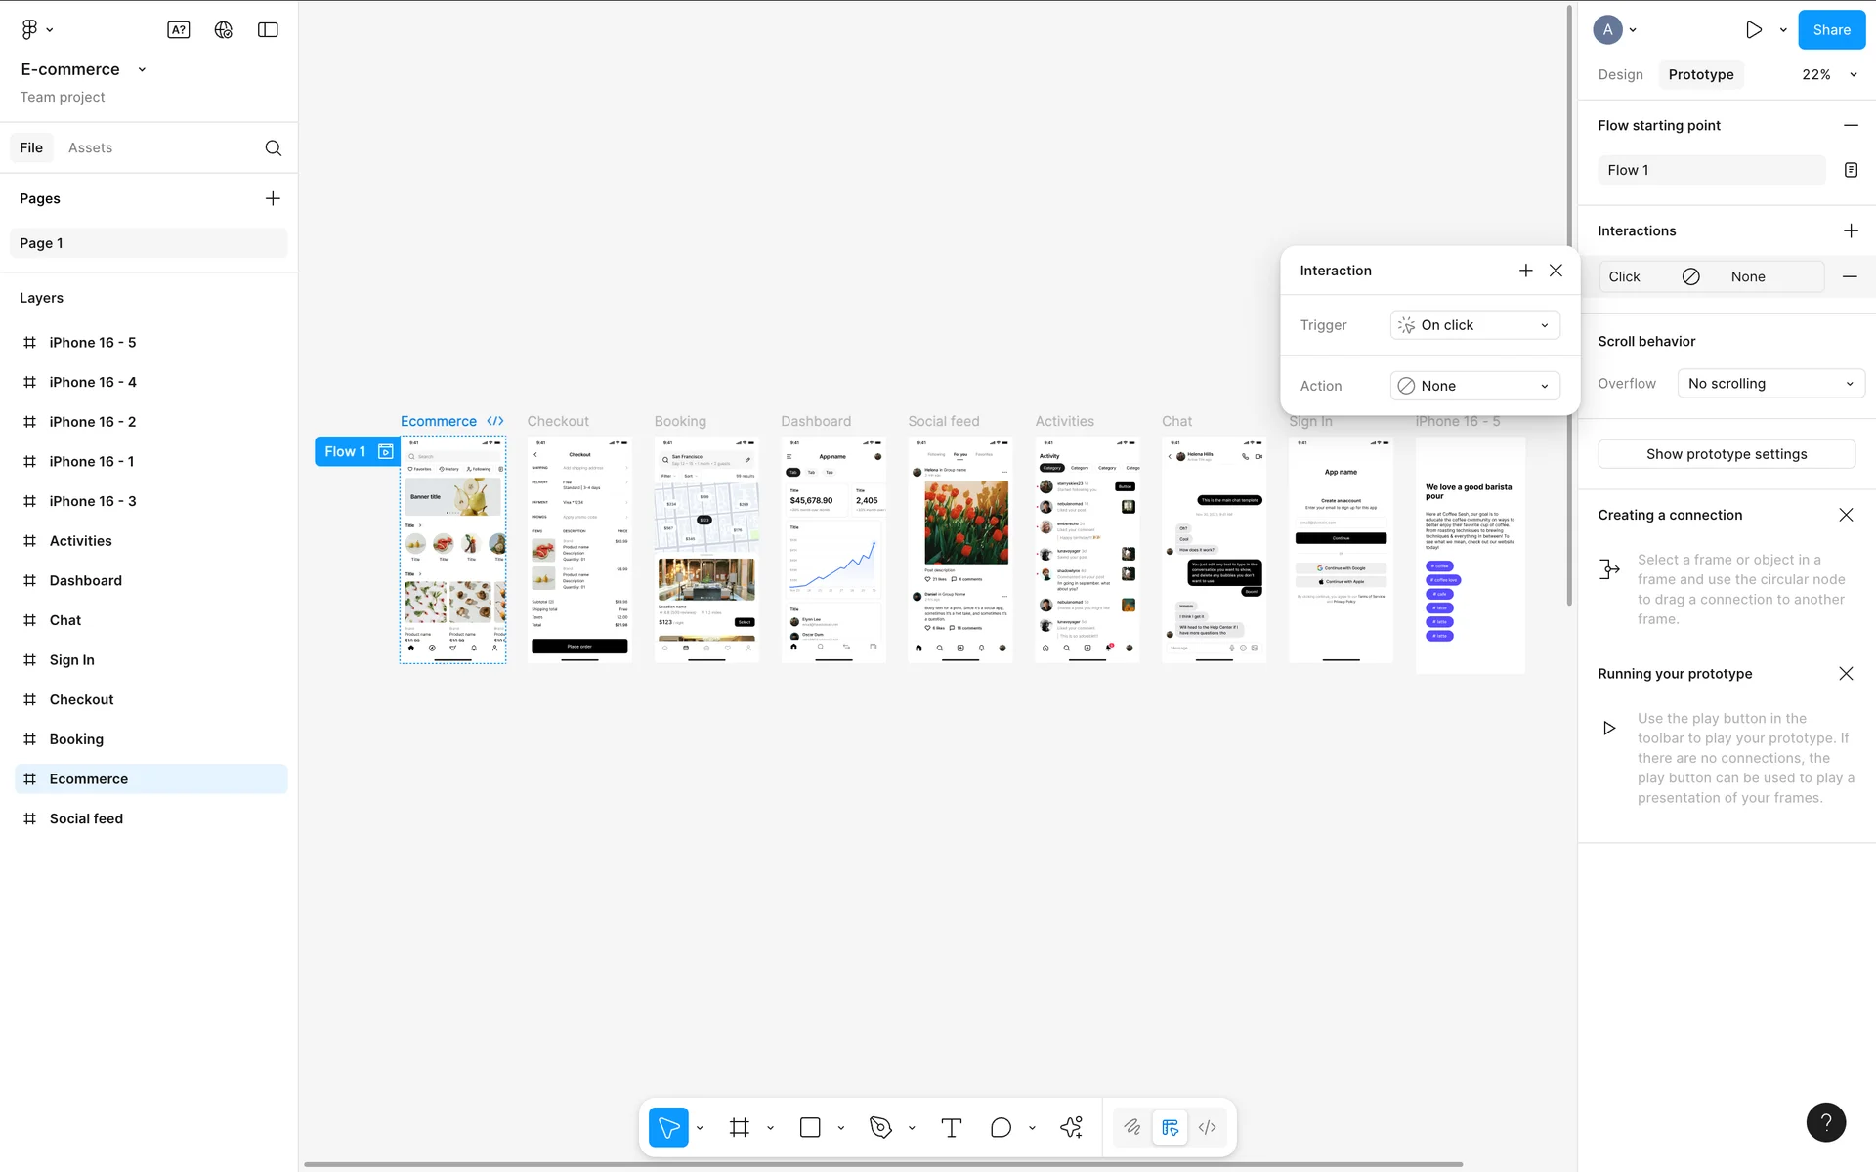
Task: Expand the Overflow No scrolling dropdown
Action: tap(1770, 384)
